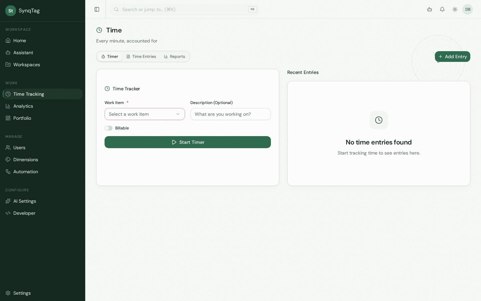Open Developer section
481x301 pixels.
[x=42, y=213]
